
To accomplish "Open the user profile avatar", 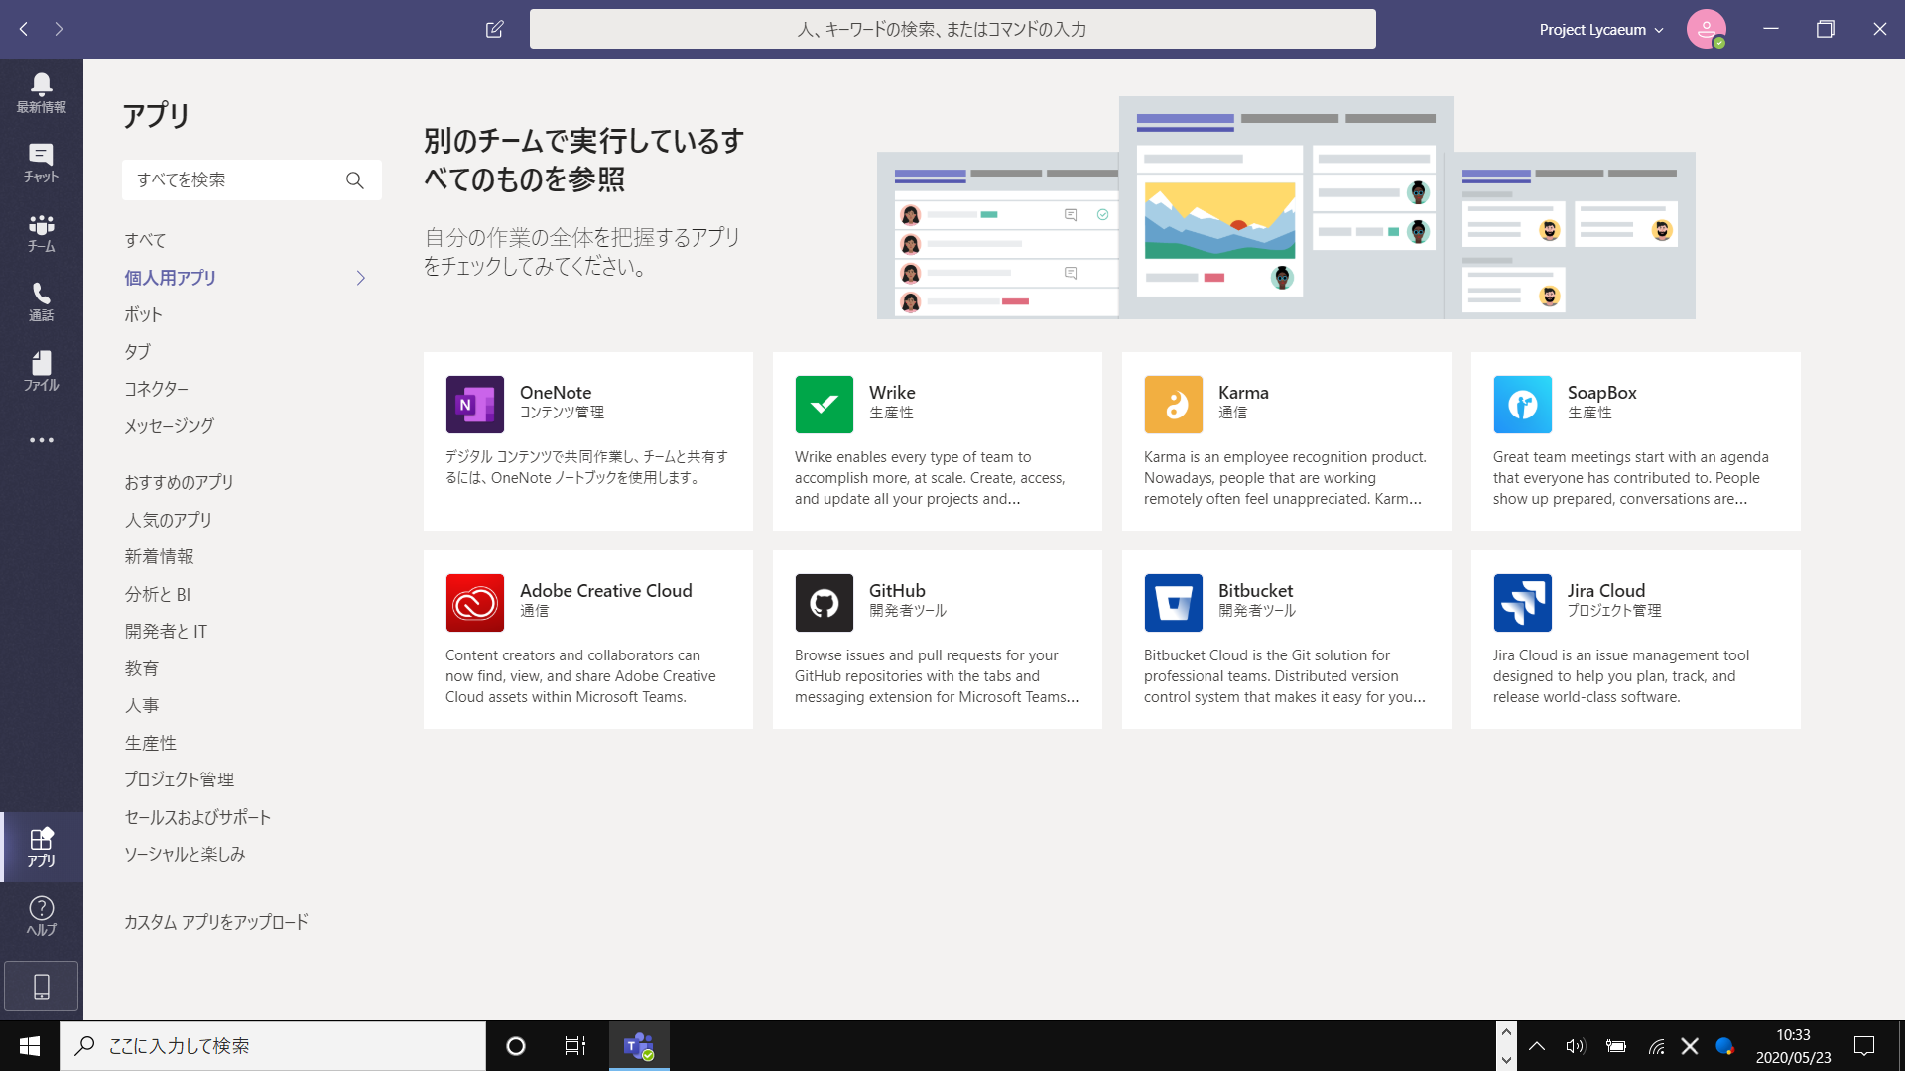I will click(1706, 29).
